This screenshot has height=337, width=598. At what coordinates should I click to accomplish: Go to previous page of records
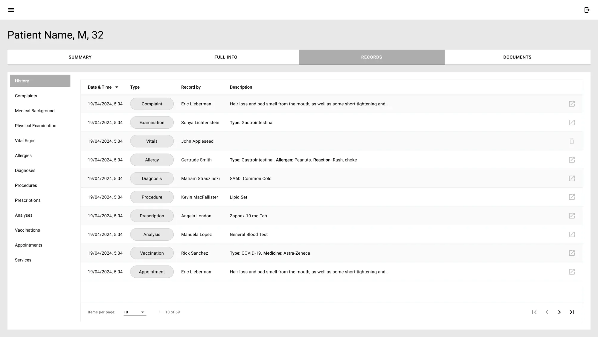tap(547, 312)
